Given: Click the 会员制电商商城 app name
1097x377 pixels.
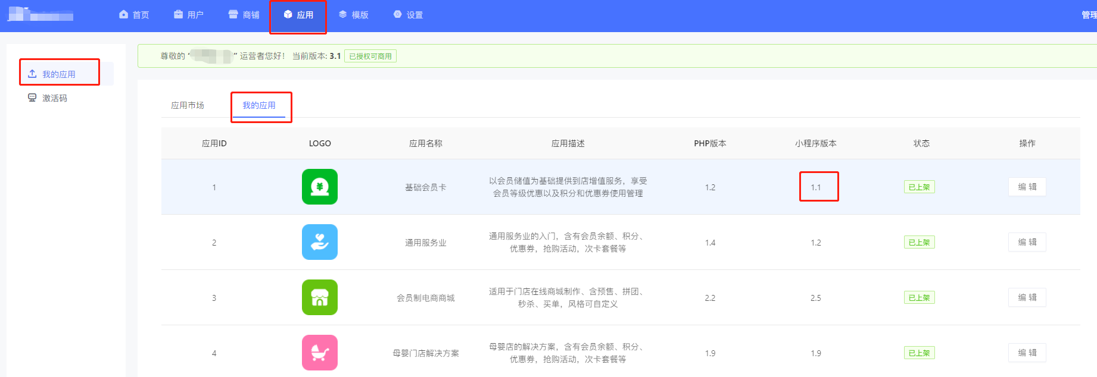Looking at the screenshot, I should (426, 298).
